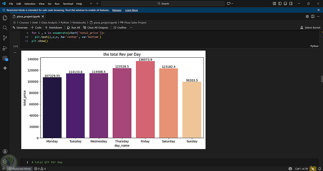Open the Search view in sidebar
This screenshot has height=171, width=323.
pos(5,28)
